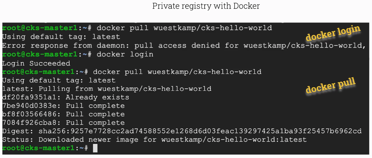Click the typed "docker login" command in the terminal
372x158 pixels.
pyautogui.click(x=125, y=54)
